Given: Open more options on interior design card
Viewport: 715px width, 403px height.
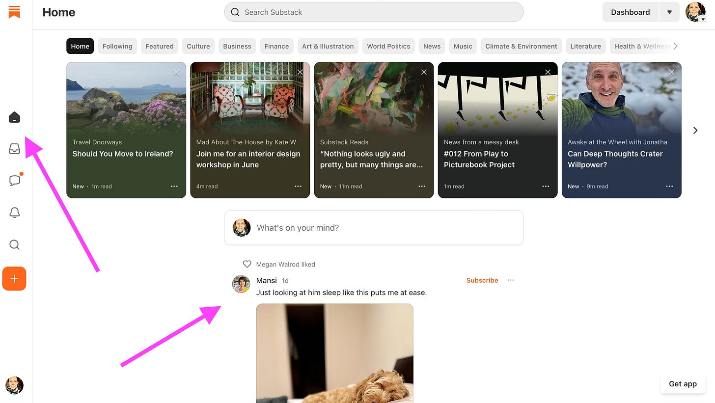Looking at the screenshot, I should 298,187.
